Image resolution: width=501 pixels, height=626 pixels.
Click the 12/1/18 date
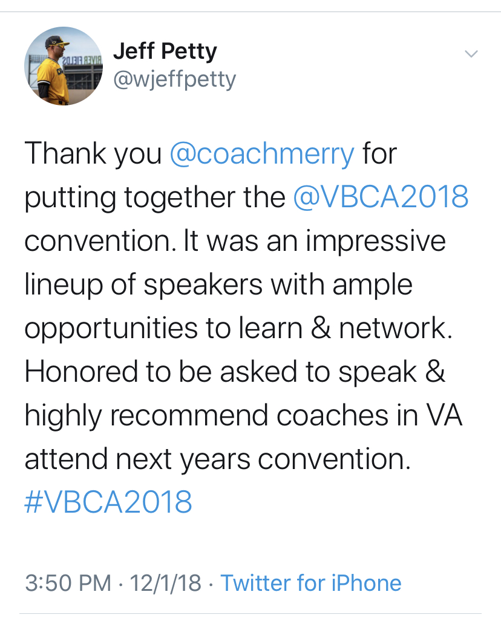(165, 583)
